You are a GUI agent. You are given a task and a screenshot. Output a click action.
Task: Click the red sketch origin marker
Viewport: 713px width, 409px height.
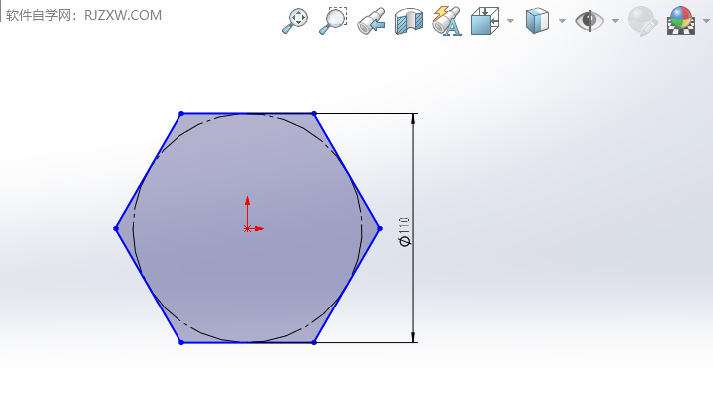click(247, 228)
